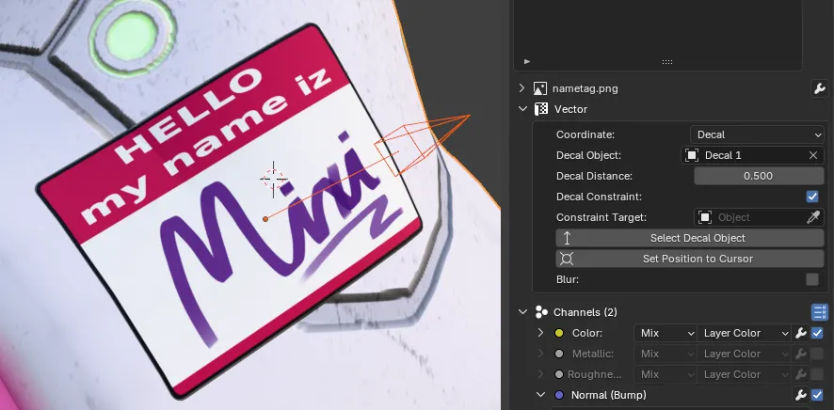The width and height of the screenshot is (834, 410).
Task: Click the play triangle in the preview panel
Action: pyautogui.click(x=527, y=62)
